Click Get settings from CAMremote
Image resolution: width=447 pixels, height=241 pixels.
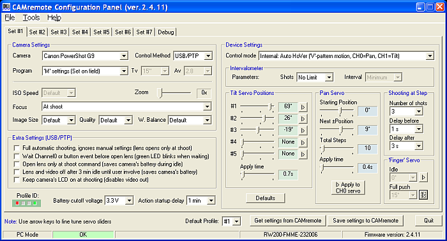[x=287, y=221]
